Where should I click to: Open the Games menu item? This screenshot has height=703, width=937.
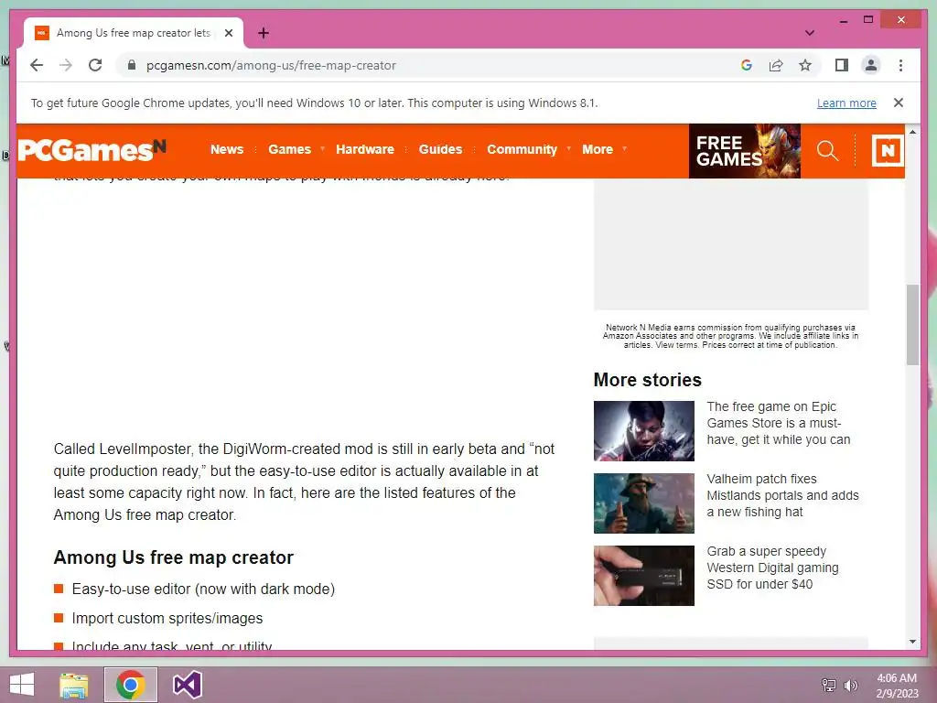click(x=290, y=149)
